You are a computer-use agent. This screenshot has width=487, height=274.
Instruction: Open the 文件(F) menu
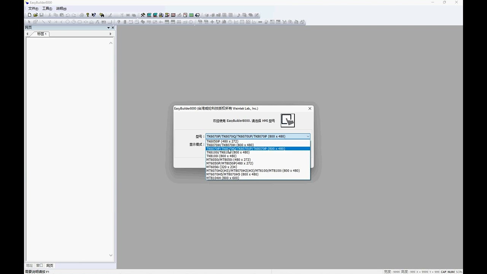tap(33, 8)
